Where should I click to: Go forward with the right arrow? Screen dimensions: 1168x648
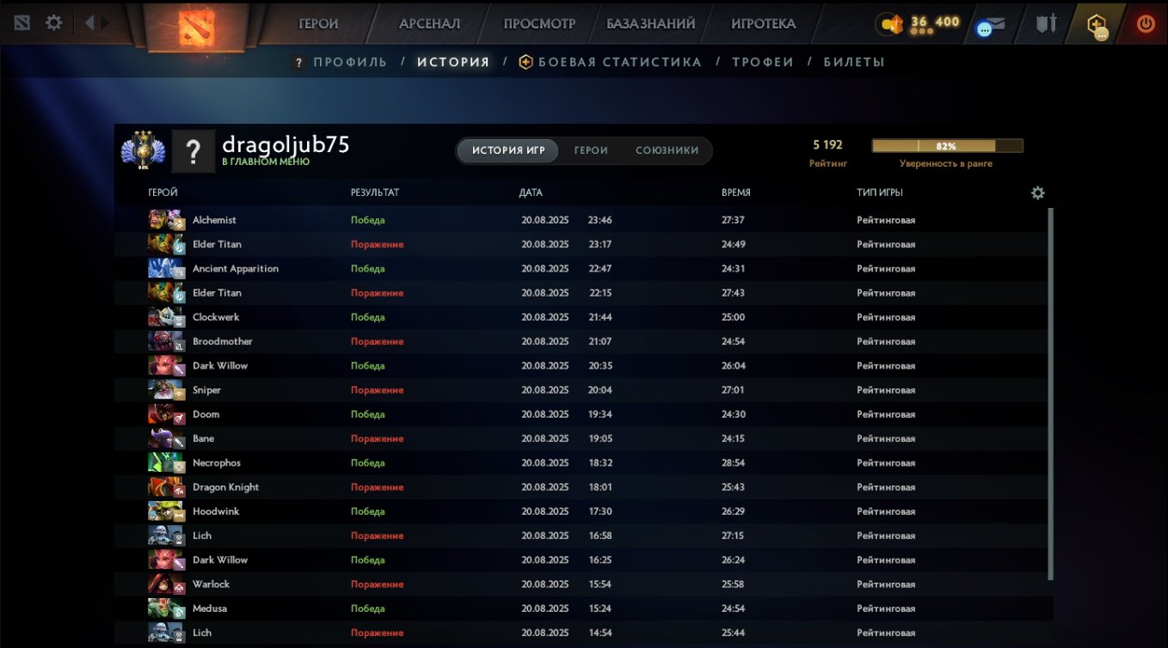105,23
